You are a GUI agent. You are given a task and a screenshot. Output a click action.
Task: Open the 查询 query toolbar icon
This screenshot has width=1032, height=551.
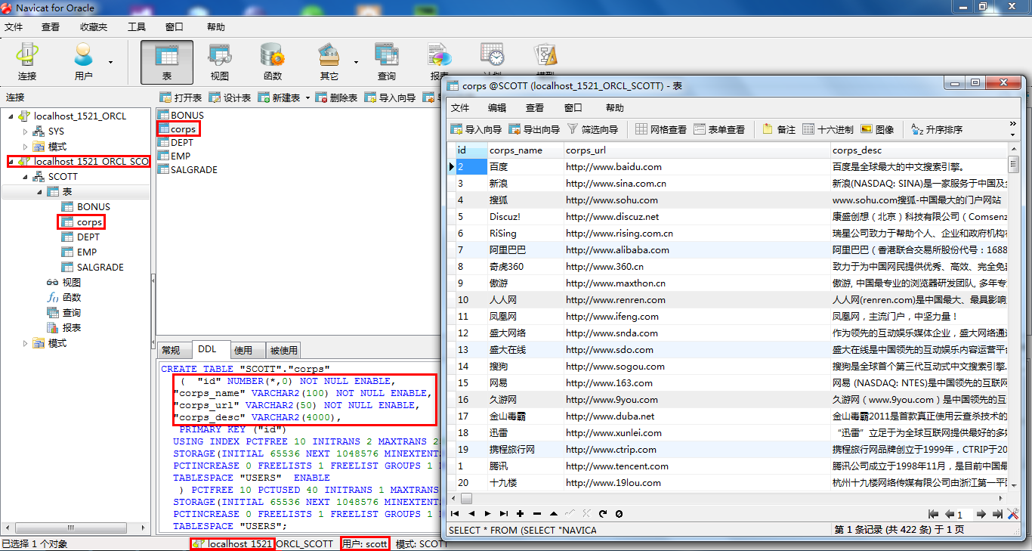point(387,62)
